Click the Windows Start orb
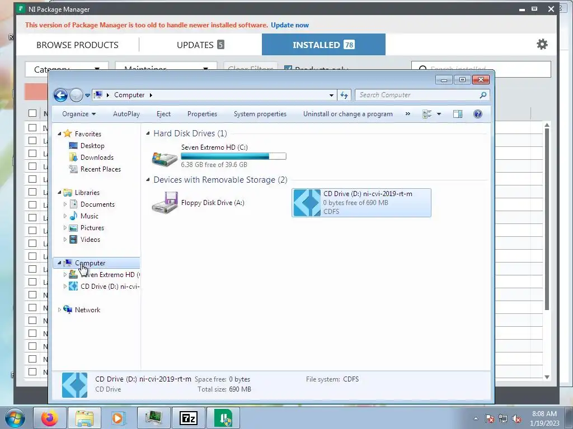This screenshot has width=573, height=429. coord(15,418)
